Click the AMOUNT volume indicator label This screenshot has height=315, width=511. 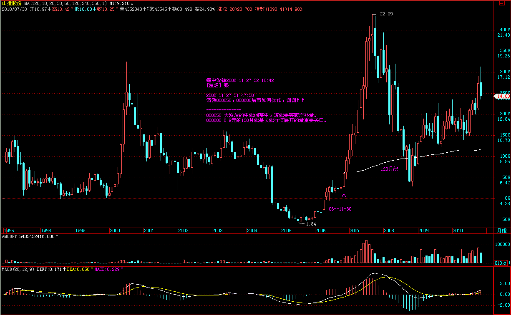click(29, 236)
